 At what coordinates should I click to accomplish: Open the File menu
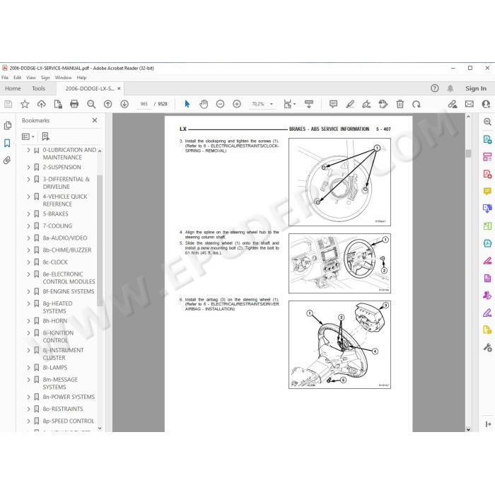[5, 78]
